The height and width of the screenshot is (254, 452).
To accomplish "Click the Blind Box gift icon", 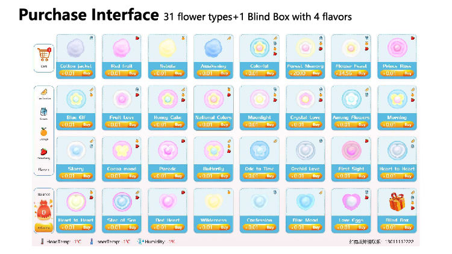I will point(396,202).
